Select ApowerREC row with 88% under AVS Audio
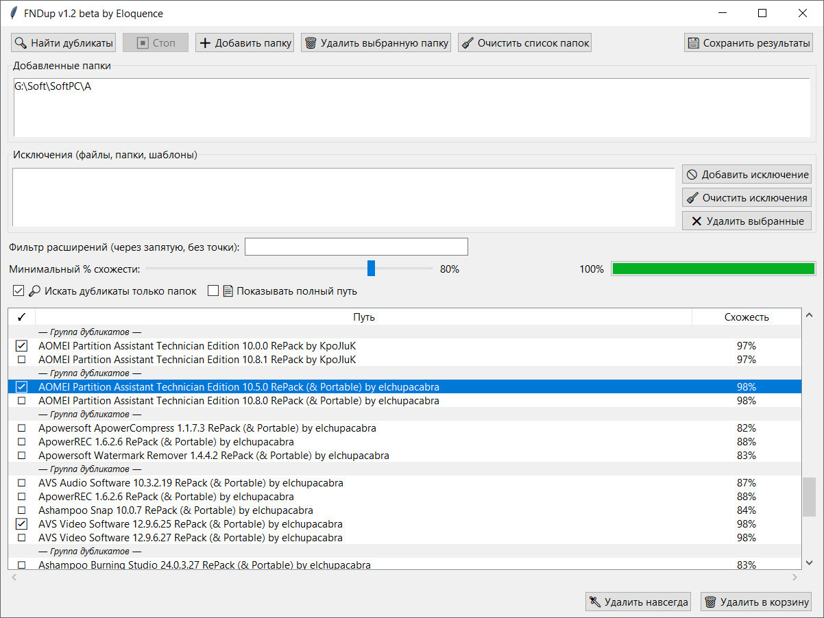 [x=404, y=497]
